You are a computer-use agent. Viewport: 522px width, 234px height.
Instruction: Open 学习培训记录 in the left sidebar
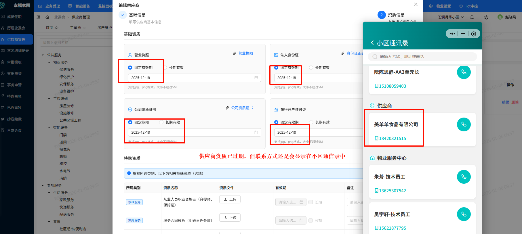[18, 51]
